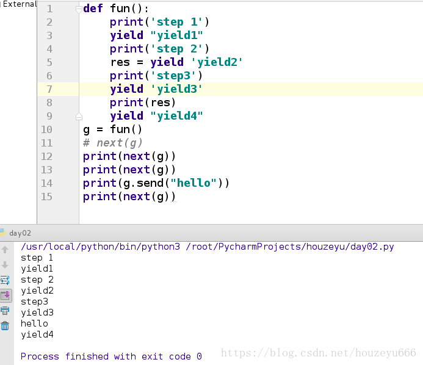Click 'Process finished with exit code 0' text
Viewport: 423px width, 365px height.
111,356
